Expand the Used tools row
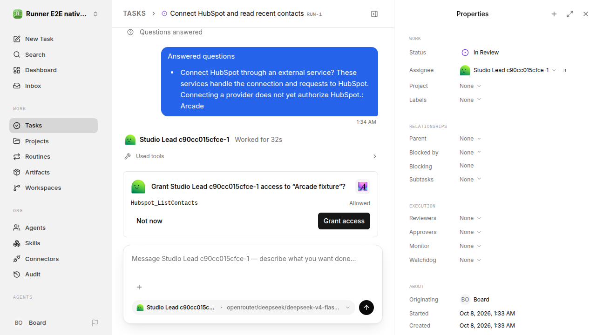Image resolution: width=596 pixels, height=335 pixels. point(251,156)
